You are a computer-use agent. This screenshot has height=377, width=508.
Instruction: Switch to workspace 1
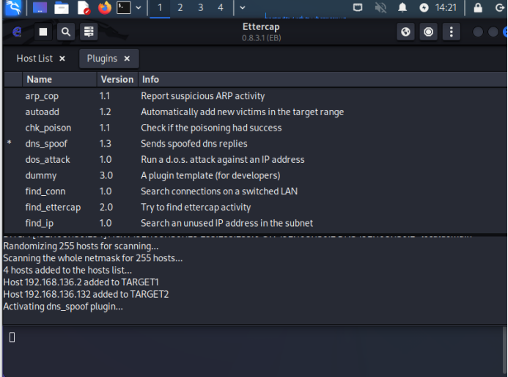pyautogui.click(x=160, y=8)
